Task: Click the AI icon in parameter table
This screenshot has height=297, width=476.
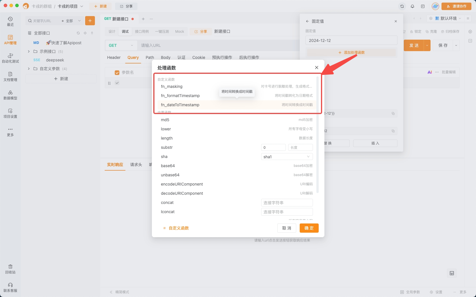Action: [x=430, y=72]
